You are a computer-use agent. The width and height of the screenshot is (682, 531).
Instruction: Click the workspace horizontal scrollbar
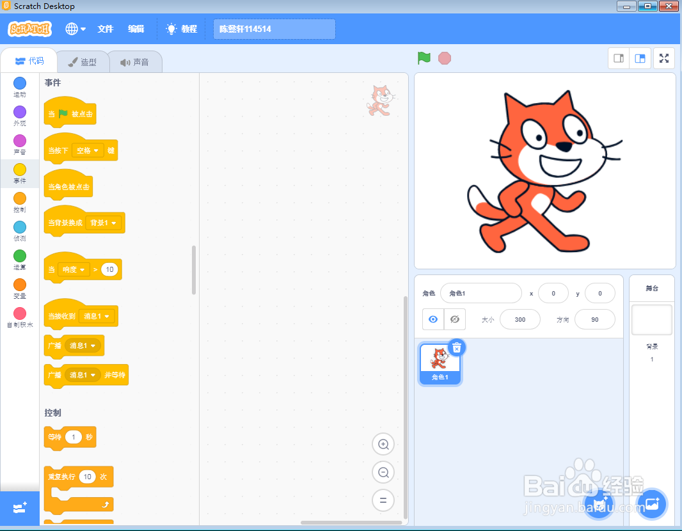click(x=351, y=522)
